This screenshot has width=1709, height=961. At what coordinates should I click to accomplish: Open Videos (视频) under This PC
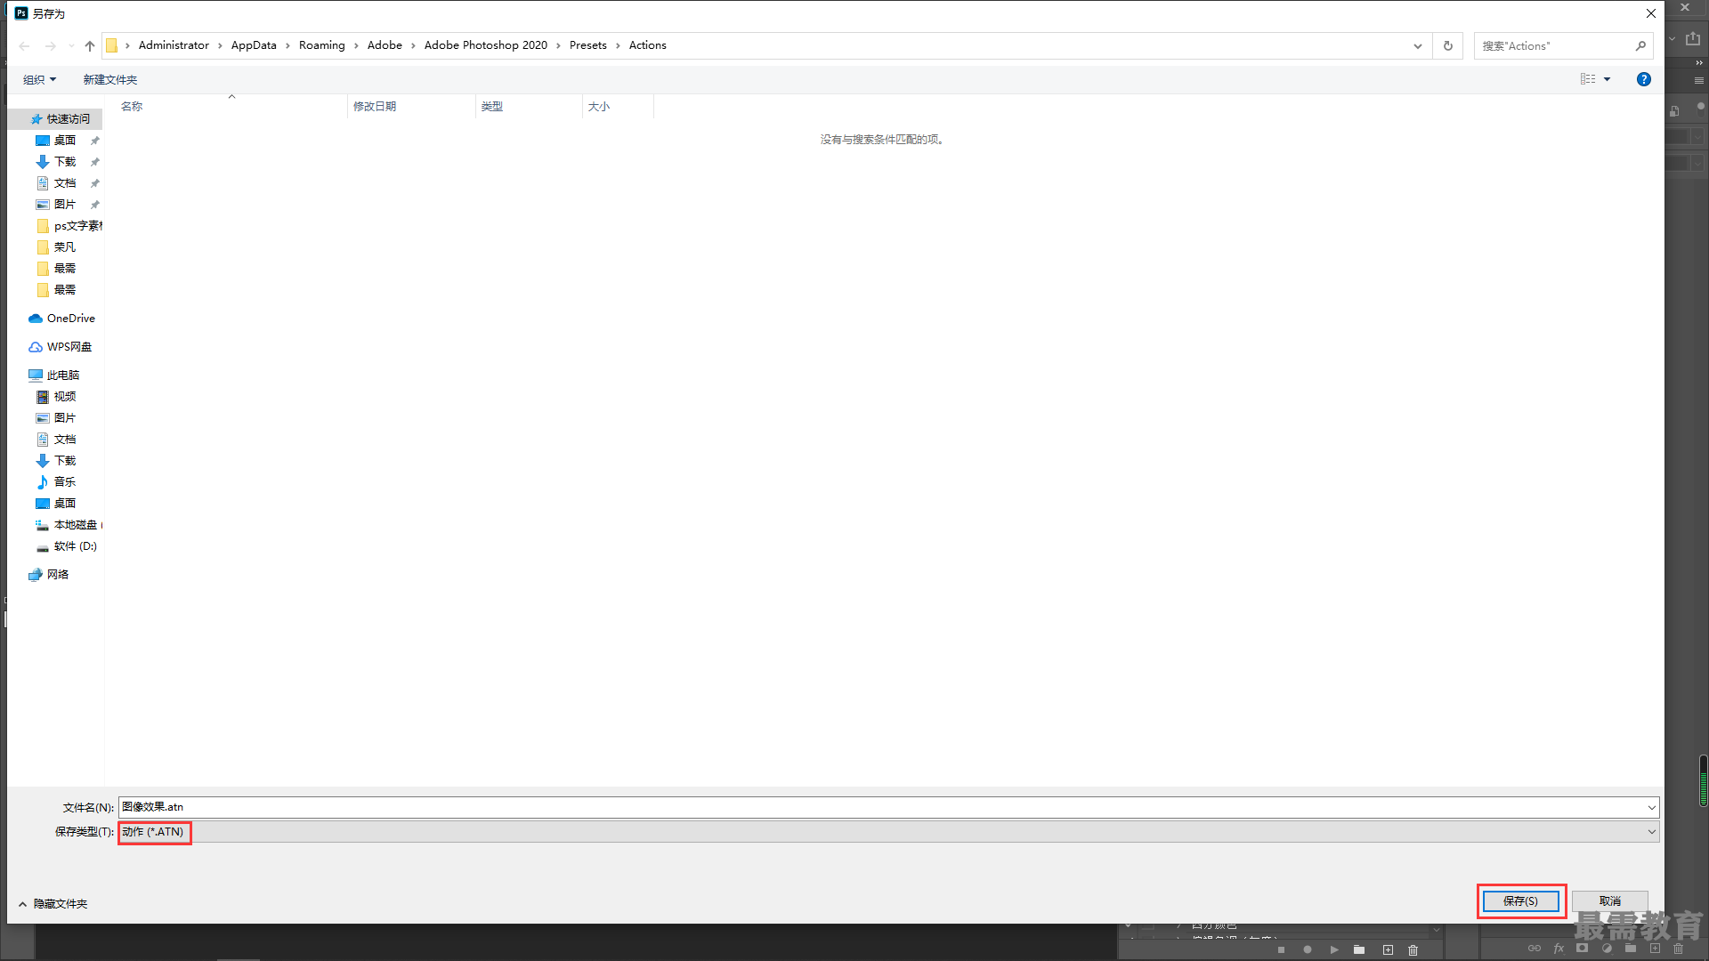[56, 397]
